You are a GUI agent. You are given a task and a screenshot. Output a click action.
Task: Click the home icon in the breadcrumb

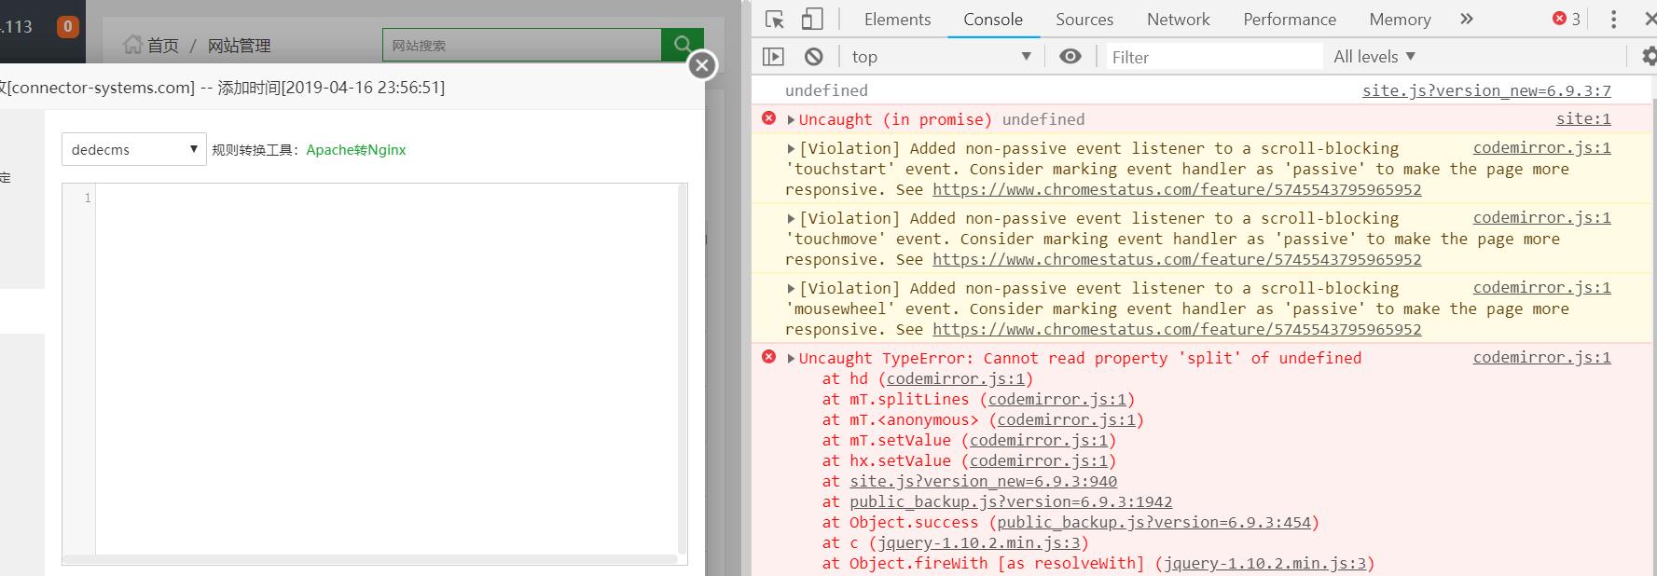click(133, 45)
